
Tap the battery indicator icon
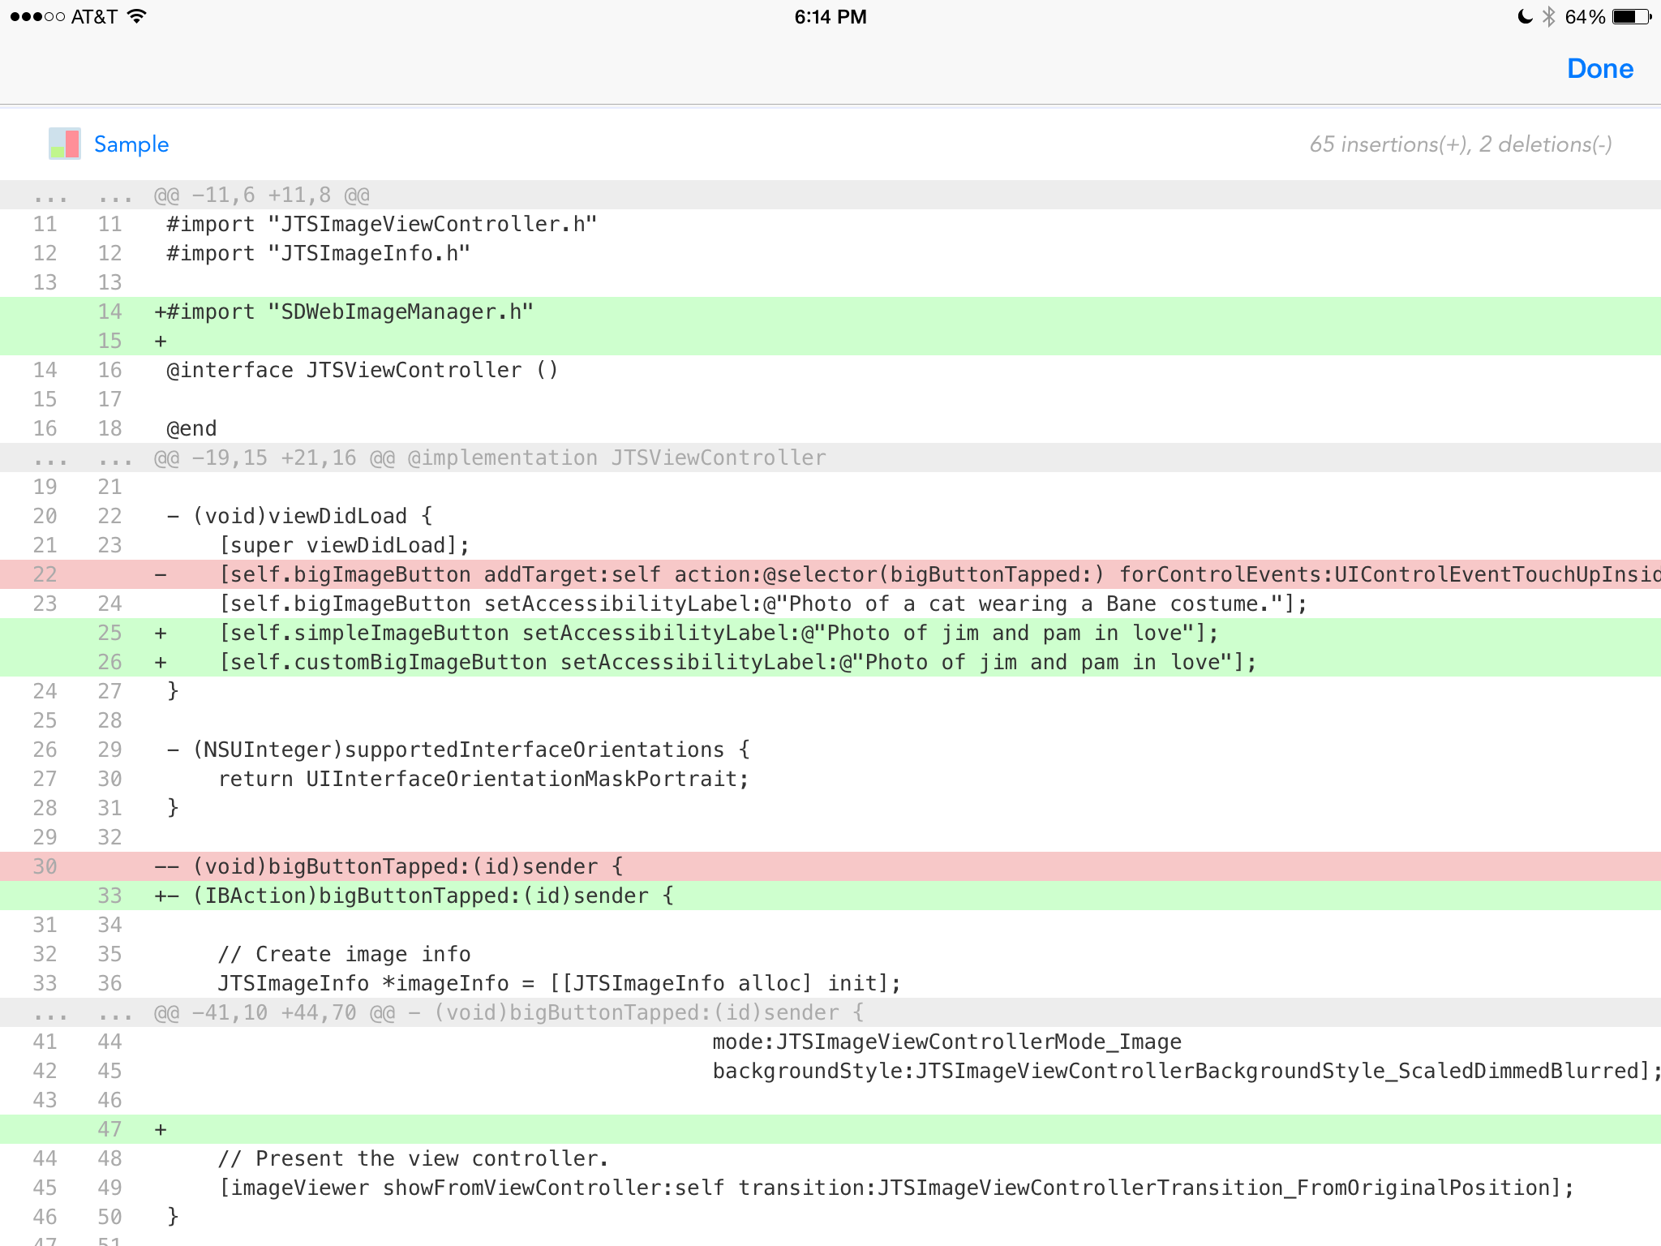pos(1631,16)
